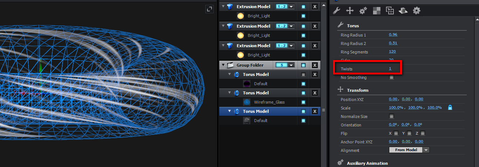Enable the Normalize Size checkbox
This screenshot has width=479, height=167.
[x=392, y=116]
